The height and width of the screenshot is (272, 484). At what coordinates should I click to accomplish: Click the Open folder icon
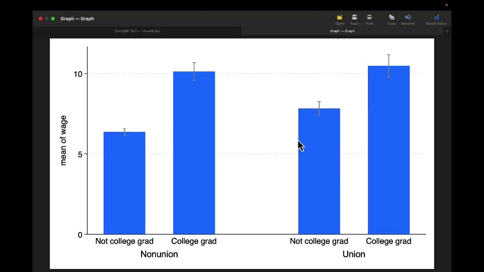pyautogui.click(x=340, y=17)
